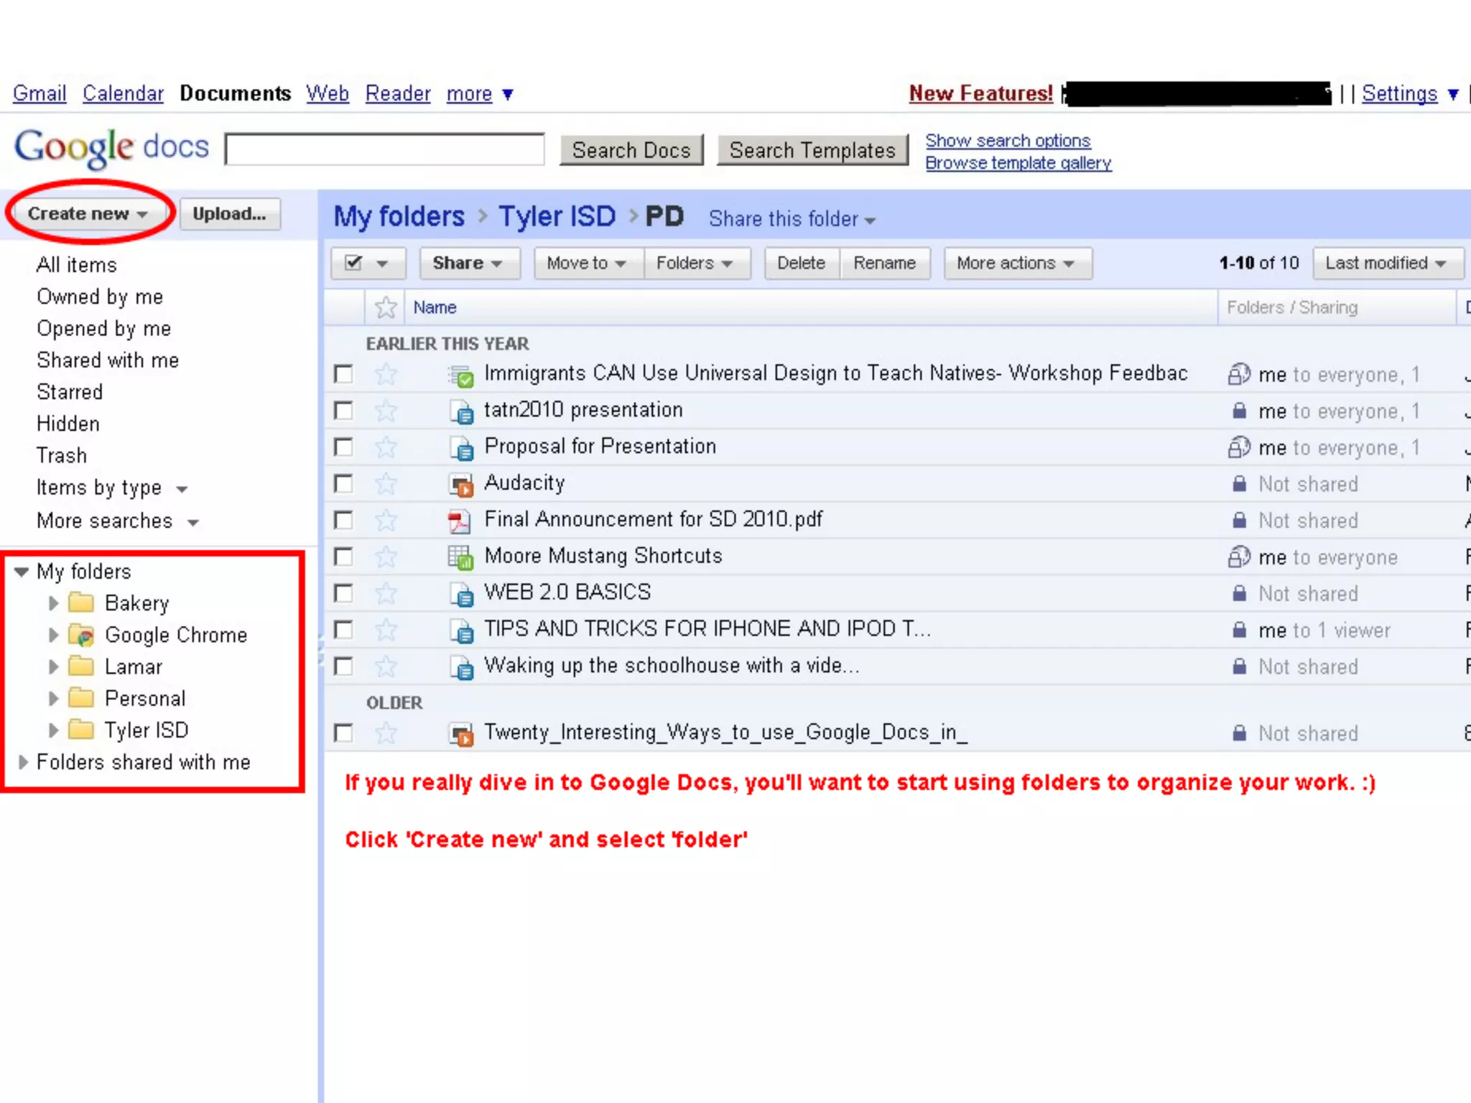This screenshot has width=1471, height=1103.
Task: Open the Gmail link in top bar
Action: coord(40,93)
